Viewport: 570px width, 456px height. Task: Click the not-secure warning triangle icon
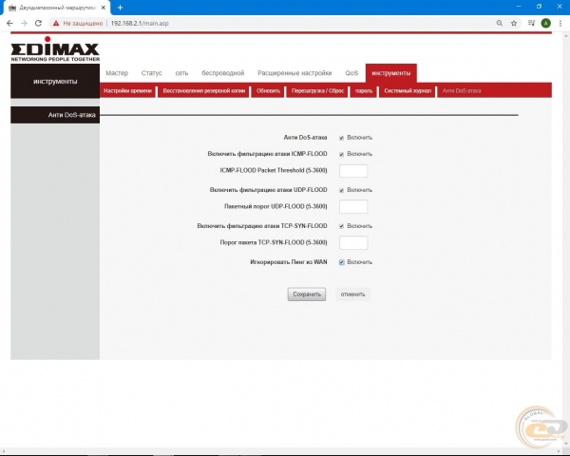coord(56,23)
